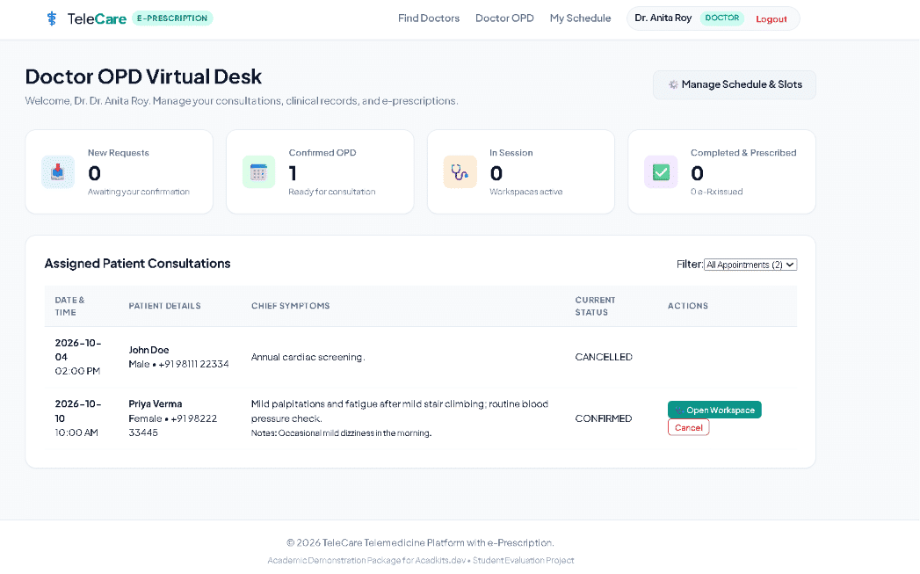Click the footer copyright text
This screenshot has width=920, height=574.
tap(420, 543)
